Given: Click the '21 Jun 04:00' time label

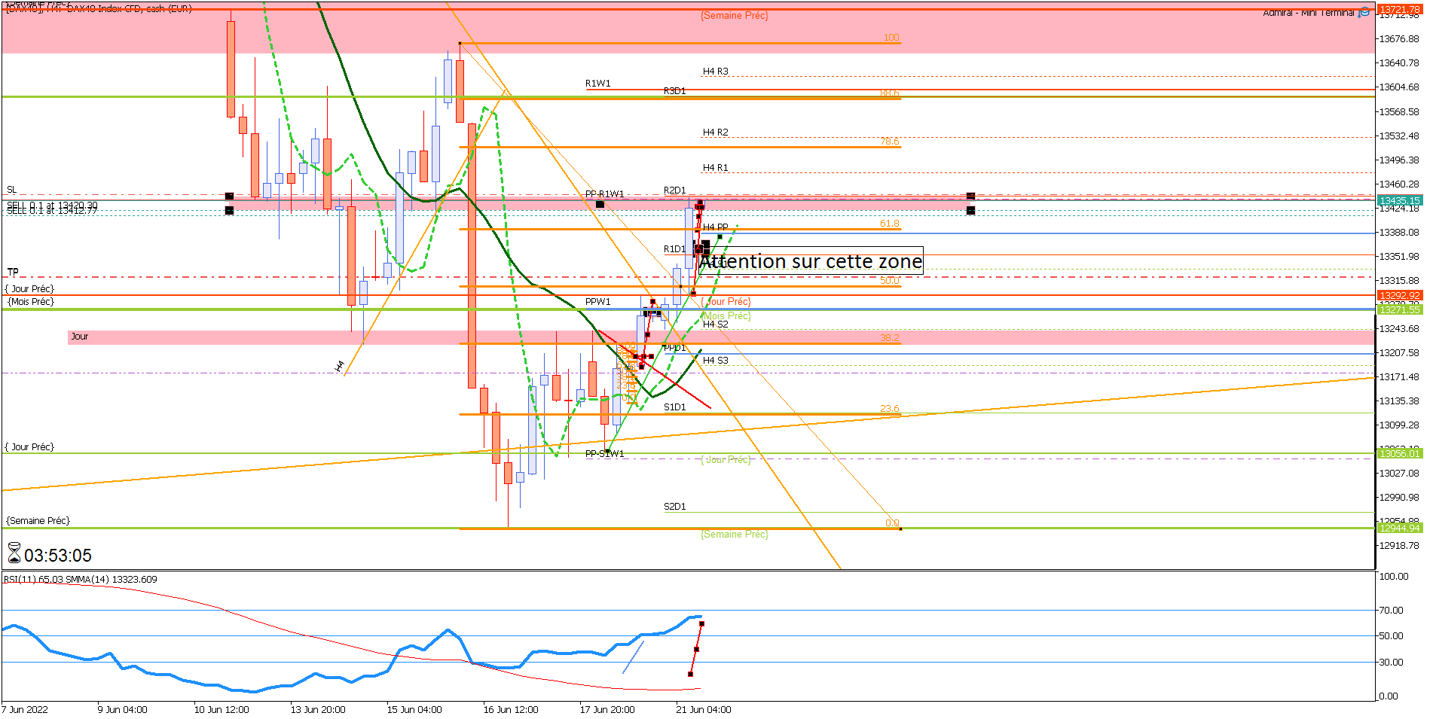Looking at the screenshot, I should click(x=704, y=710).
